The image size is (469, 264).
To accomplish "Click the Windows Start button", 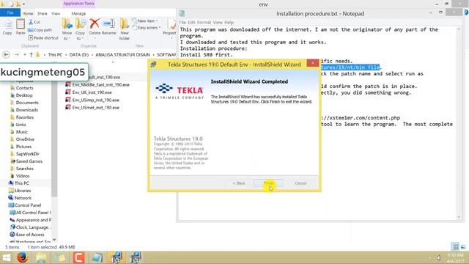I will 7,257.
